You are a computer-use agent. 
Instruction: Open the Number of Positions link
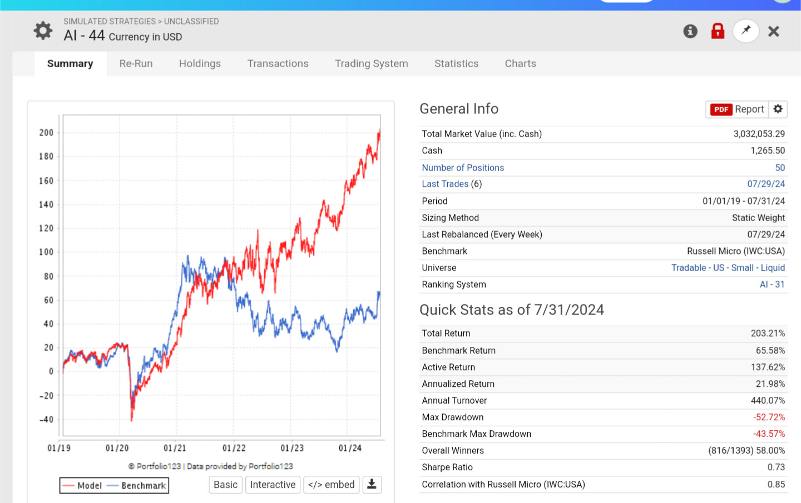(463, 168)
